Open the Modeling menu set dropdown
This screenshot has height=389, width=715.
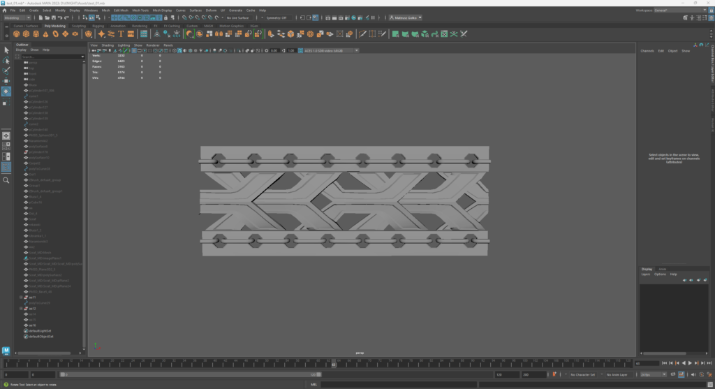coord(17,17)
